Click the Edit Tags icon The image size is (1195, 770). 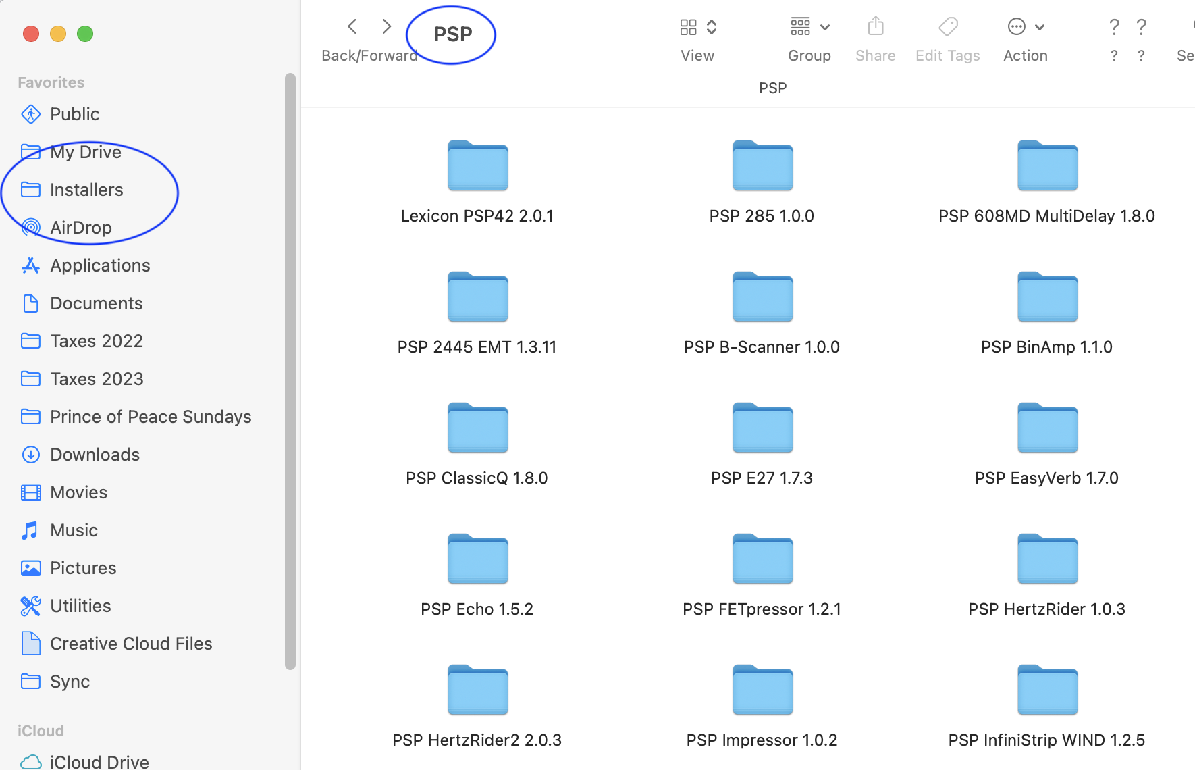(948, 27)
